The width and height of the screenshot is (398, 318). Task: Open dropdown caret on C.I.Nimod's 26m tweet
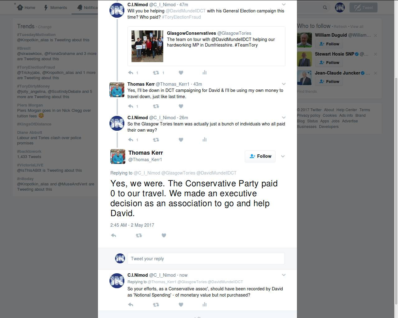[x=284, y=118]
